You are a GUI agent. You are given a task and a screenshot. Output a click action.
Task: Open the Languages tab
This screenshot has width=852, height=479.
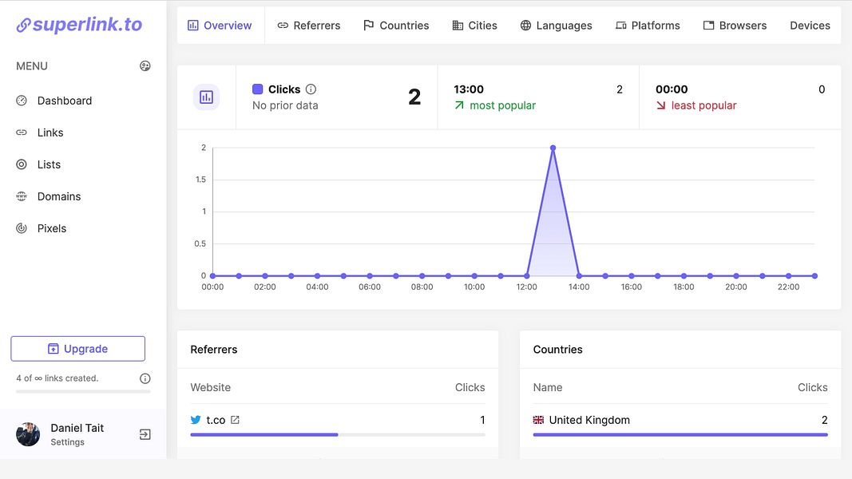[x=557, y=26]
